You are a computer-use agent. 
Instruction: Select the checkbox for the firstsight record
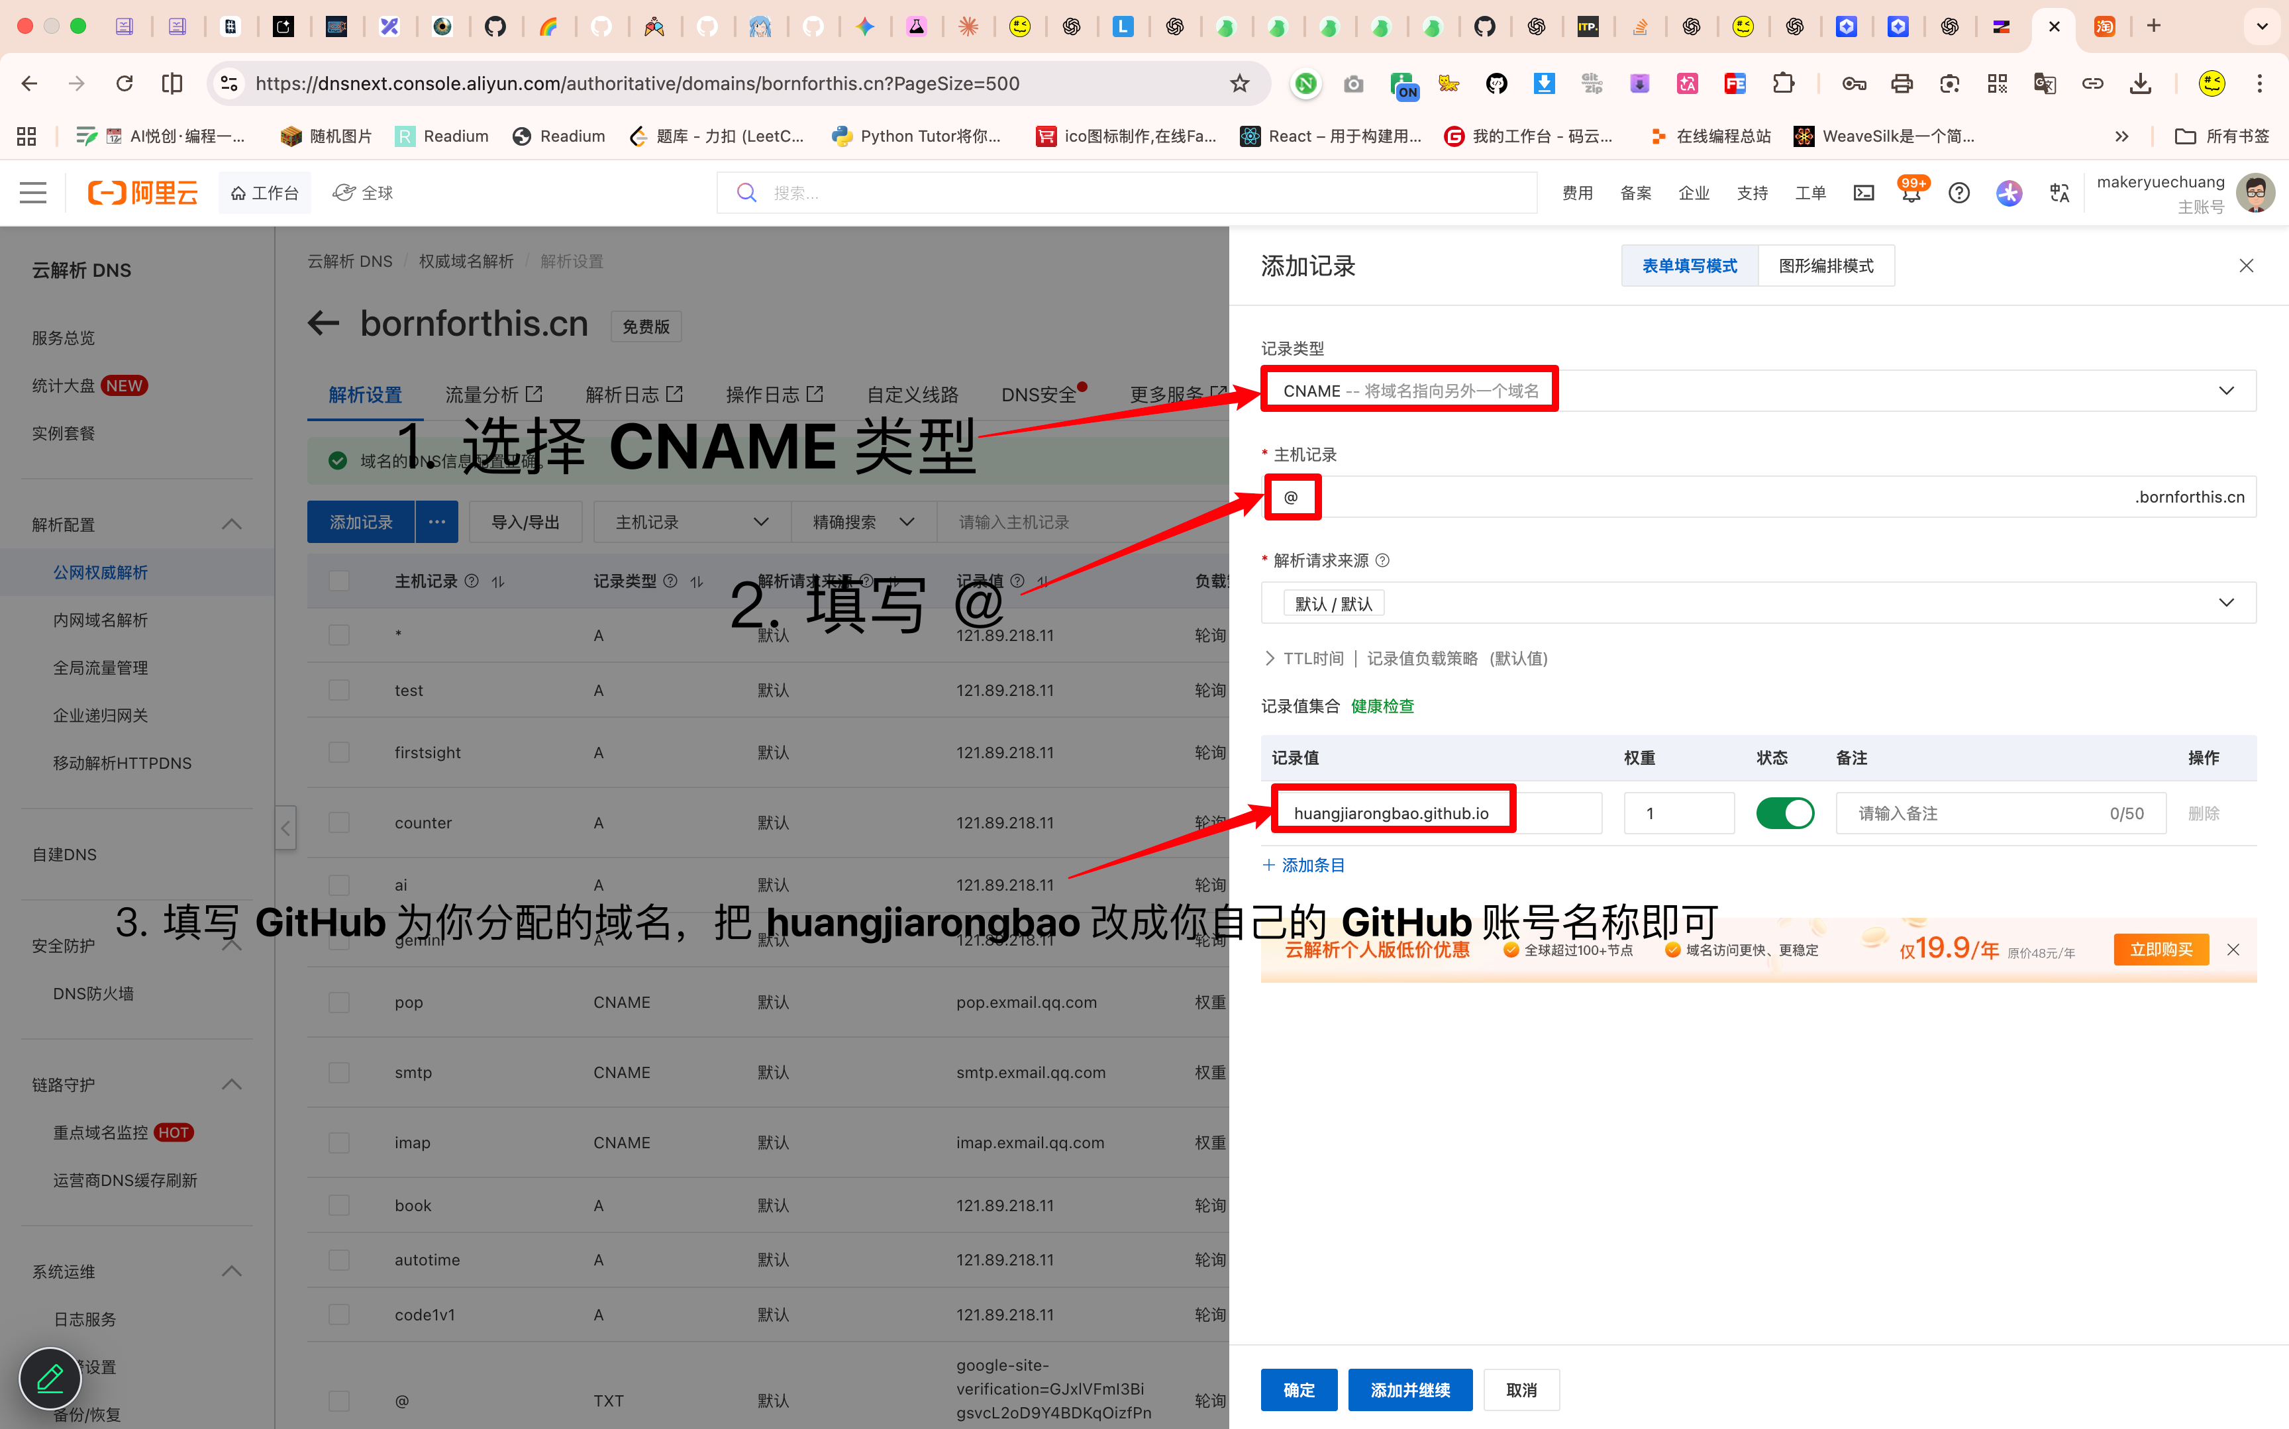point(339,752)
